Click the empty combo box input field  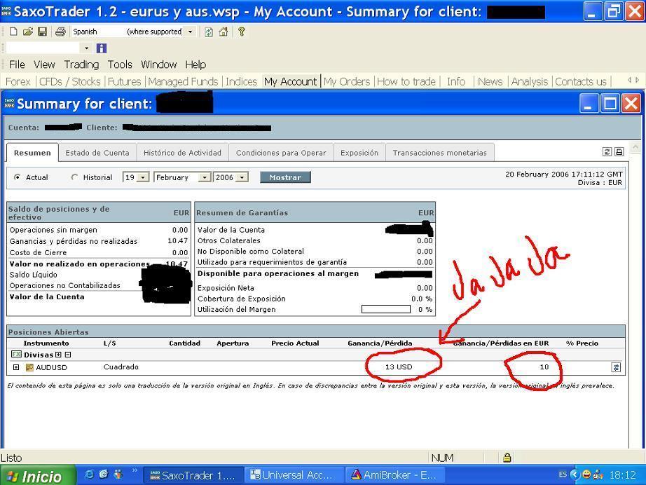coord(43,48)
